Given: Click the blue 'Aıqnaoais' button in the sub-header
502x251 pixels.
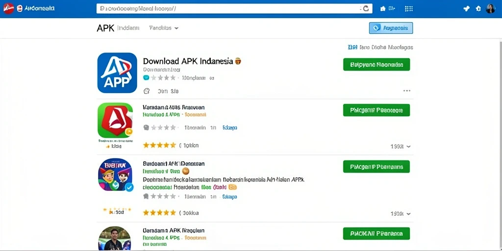Looking at the screenshot, I should tap(391, 28).
